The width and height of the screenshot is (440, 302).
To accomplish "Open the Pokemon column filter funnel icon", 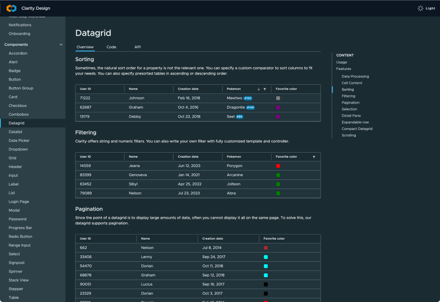I will [265, 89].
